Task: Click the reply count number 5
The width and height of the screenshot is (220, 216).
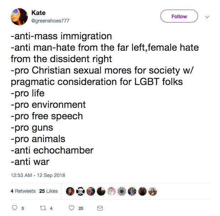Action: (23, 208)
